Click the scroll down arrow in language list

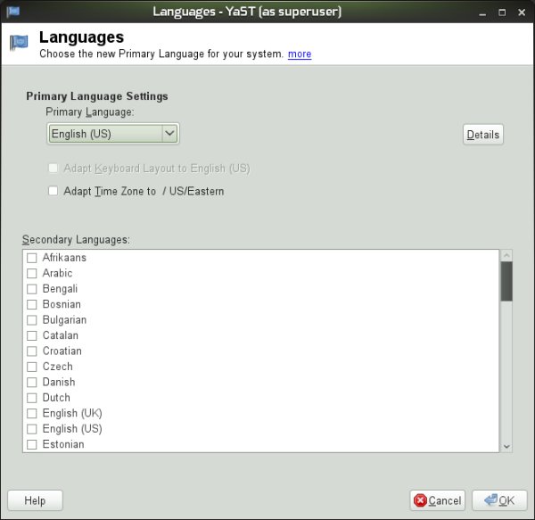[506, 446]
